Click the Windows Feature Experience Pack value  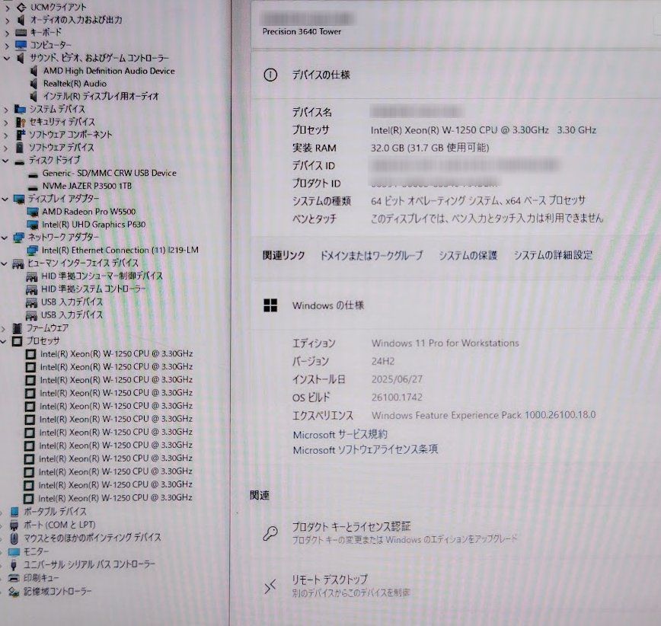coord(484,415)
